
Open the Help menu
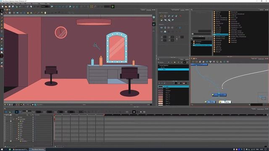[48, 4]
